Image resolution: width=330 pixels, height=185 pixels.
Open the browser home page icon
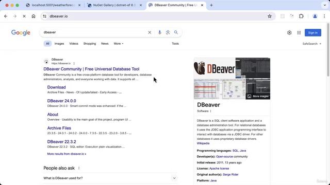pos(34,16)
